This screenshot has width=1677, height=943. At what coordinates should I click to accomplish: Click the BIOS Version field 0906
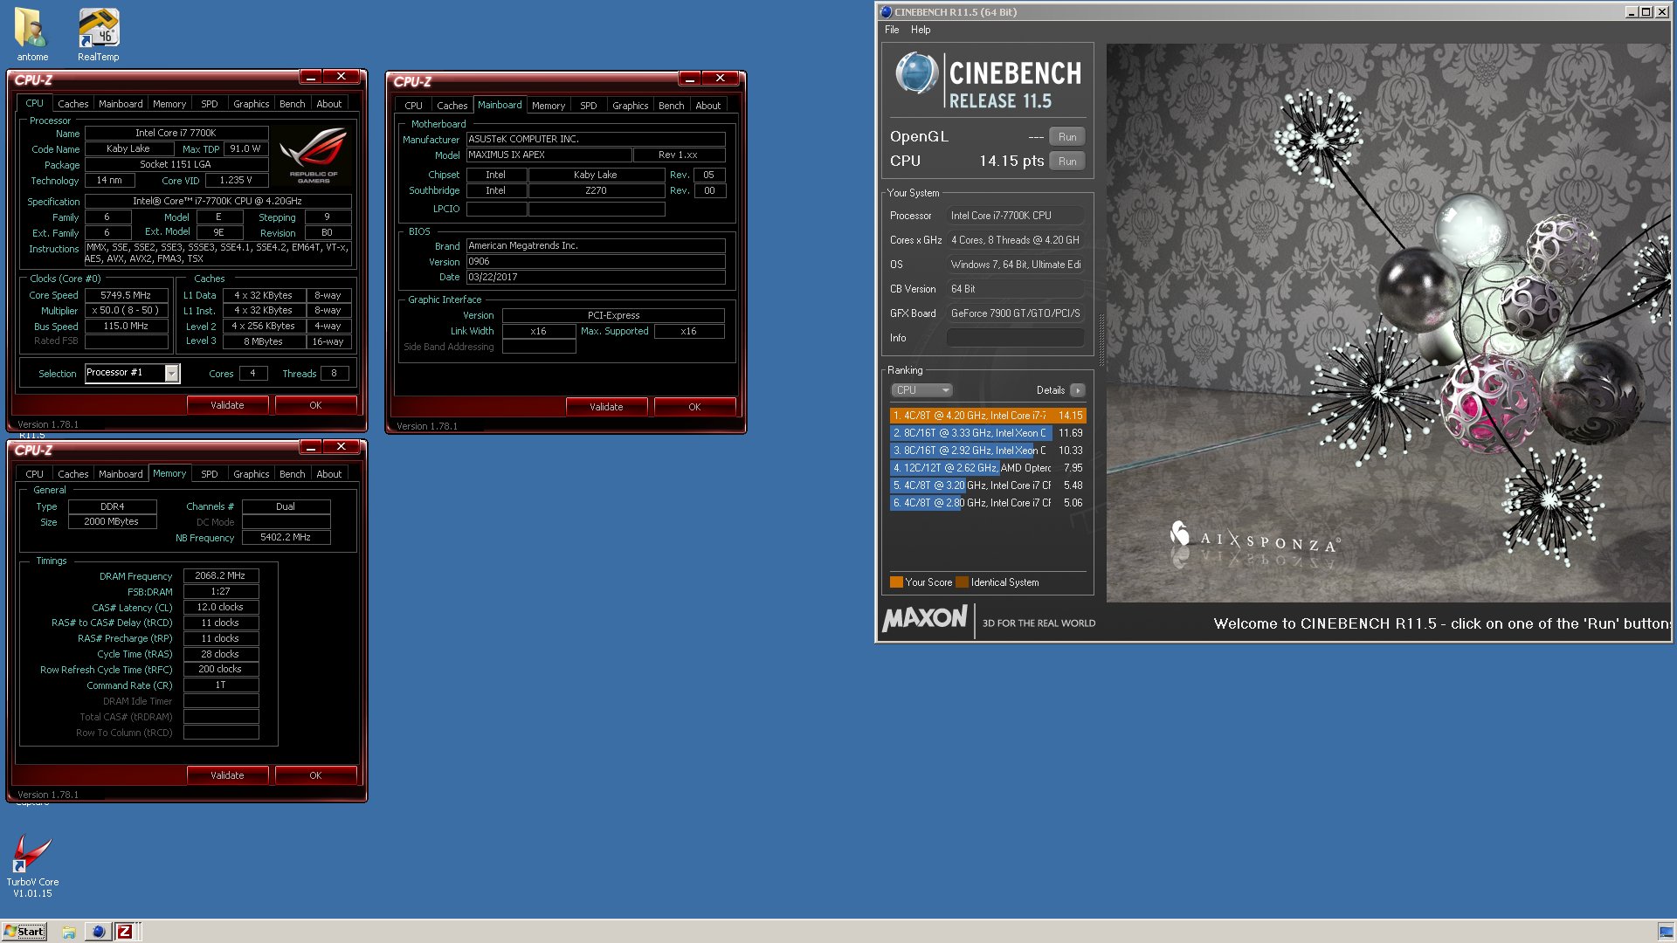click(x=596, y=262)
